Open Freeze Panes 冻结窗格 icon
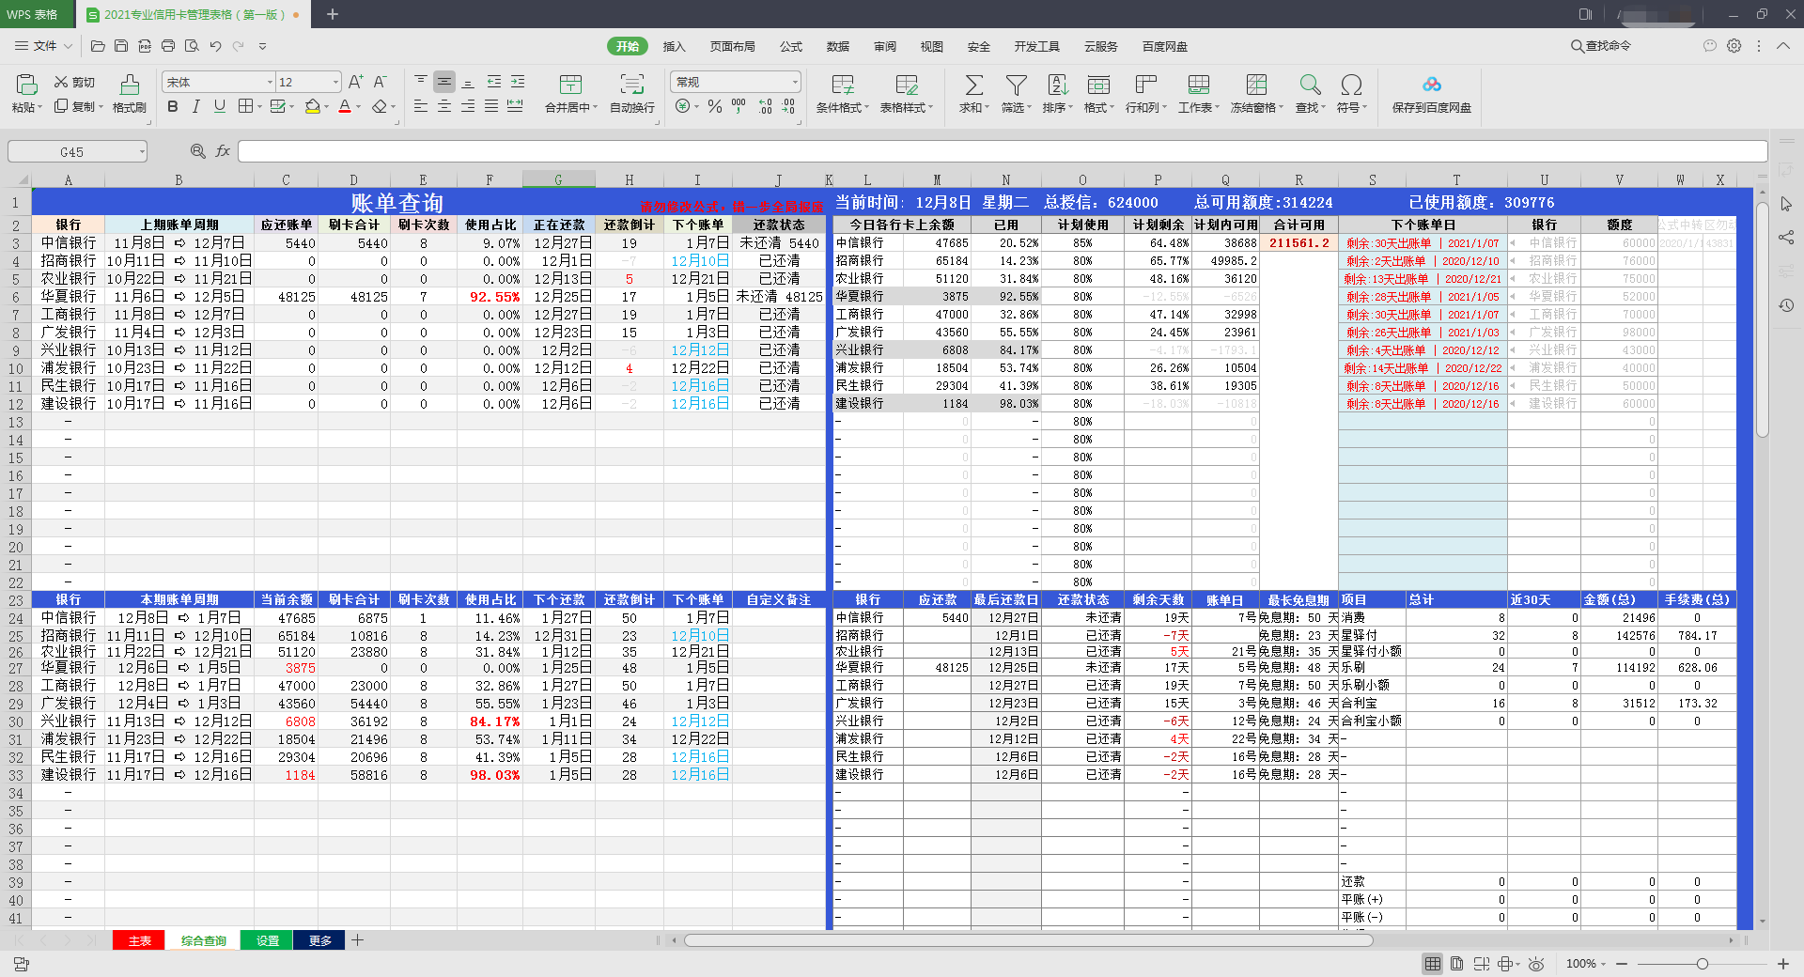This screenshot has height=977, width=1804. [x=1256, y=85]
